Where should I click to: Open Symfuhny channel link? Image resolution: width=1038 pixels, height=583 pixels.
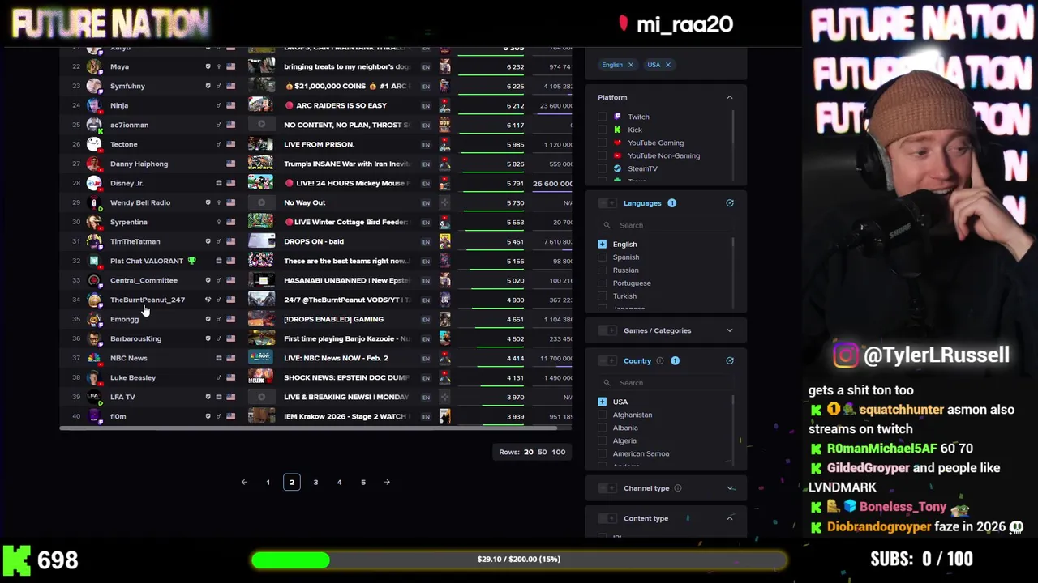[127, 86]
